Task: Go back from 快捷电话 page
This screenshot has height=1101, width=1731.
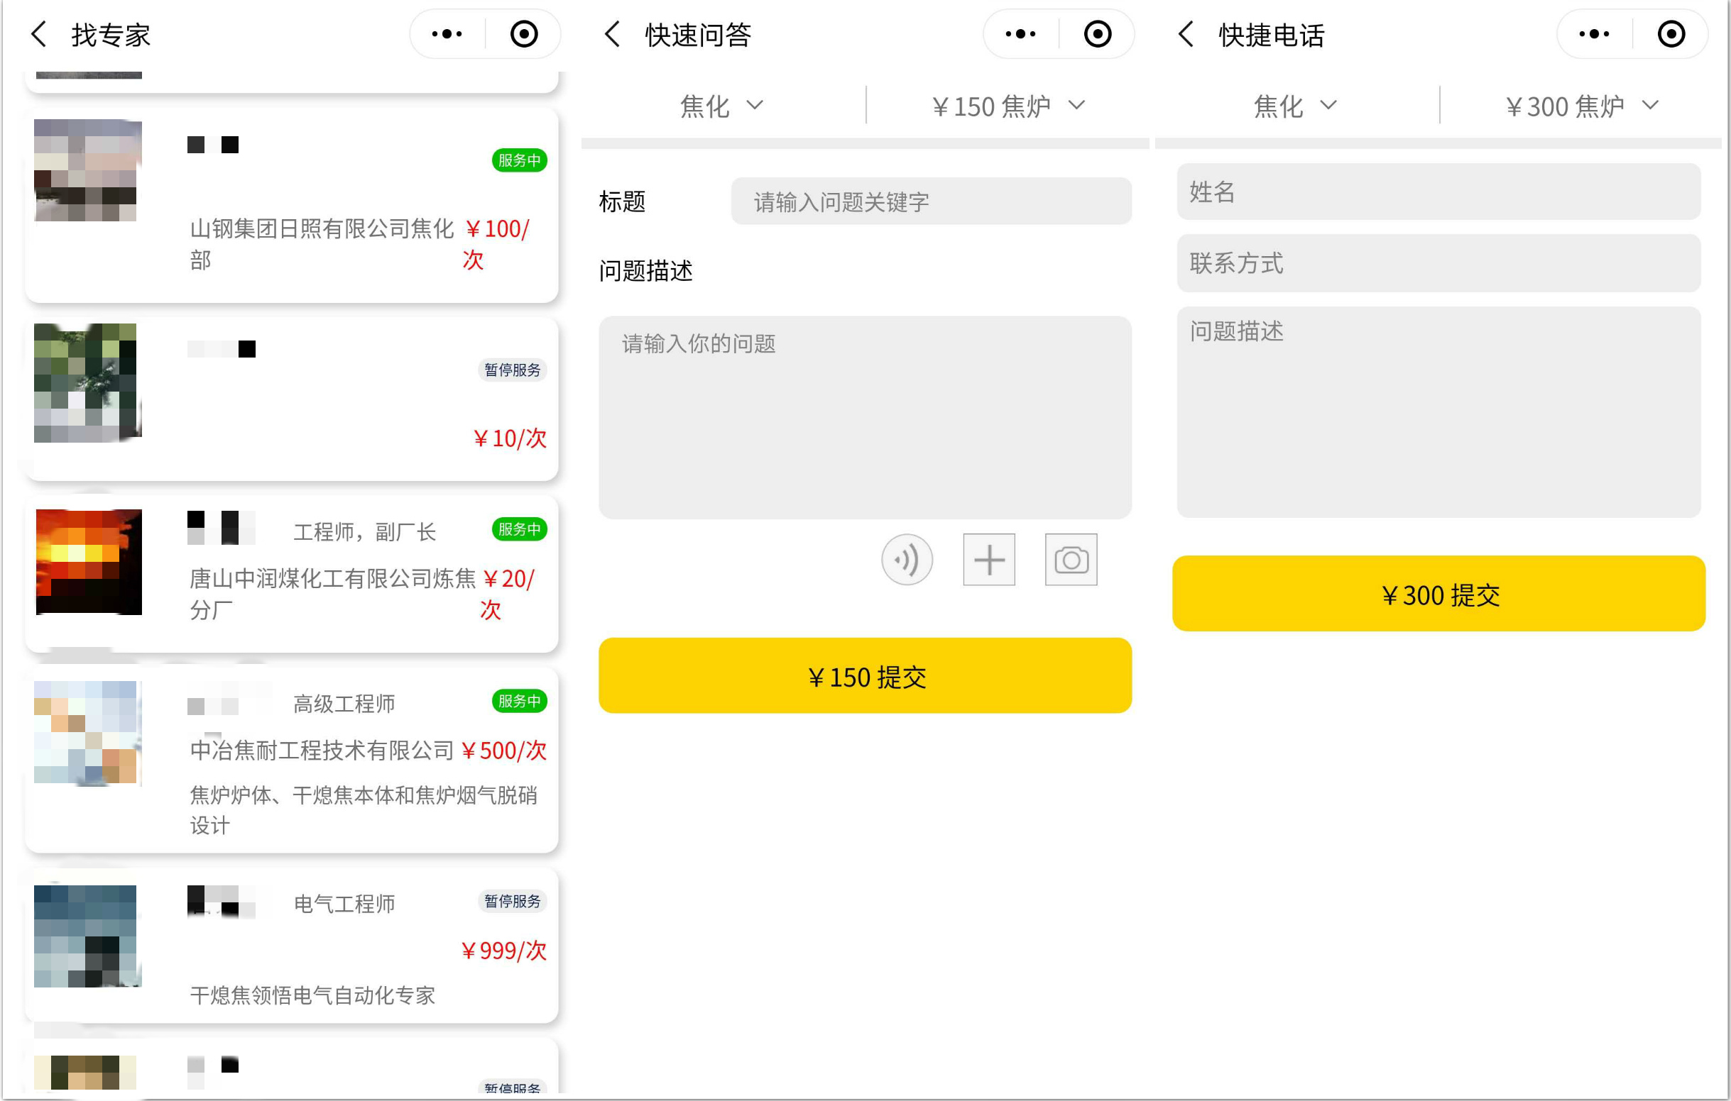Action: [x=1186, y=34]
